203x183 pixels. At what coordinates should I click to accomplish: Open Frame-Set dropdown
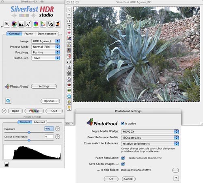click(45, 58)
